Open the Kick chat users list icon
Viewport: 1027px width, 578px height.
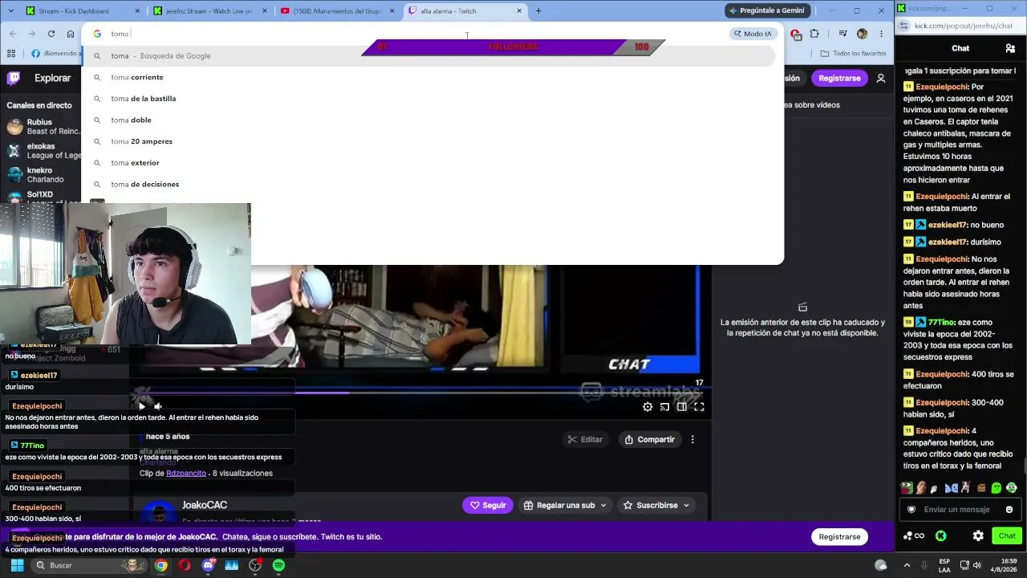(x=1010, y=48)
